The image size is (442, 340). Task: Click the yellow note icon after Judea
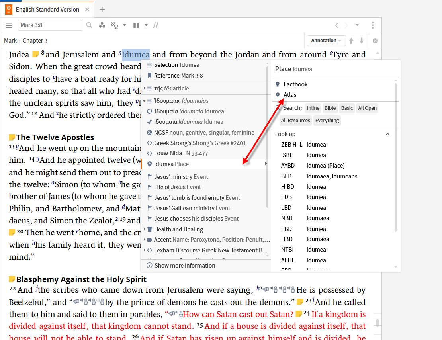[x=35, y=54]
